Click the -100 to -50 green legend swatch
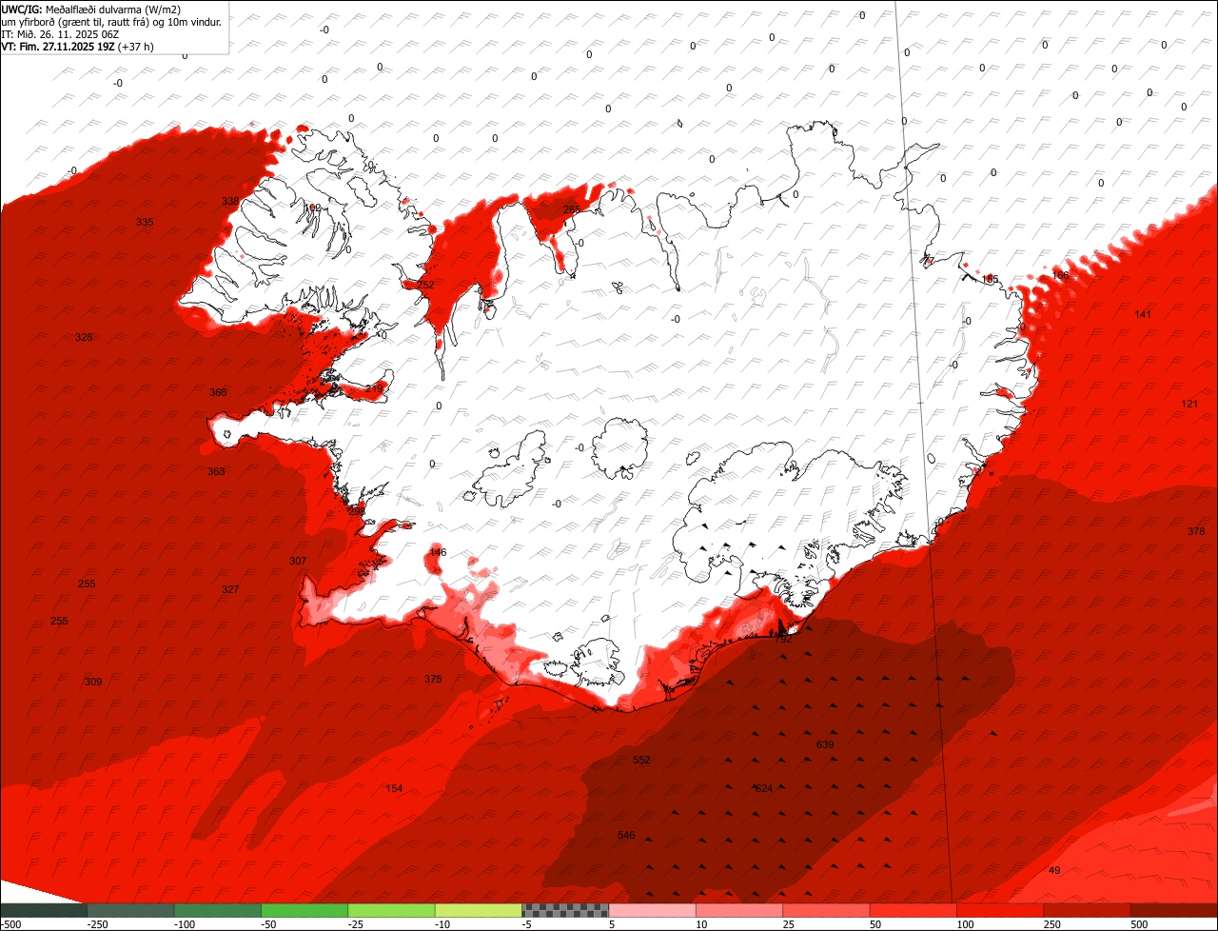Image resolution: width=1218 pixels, height=931 pixels. [217, 910]
